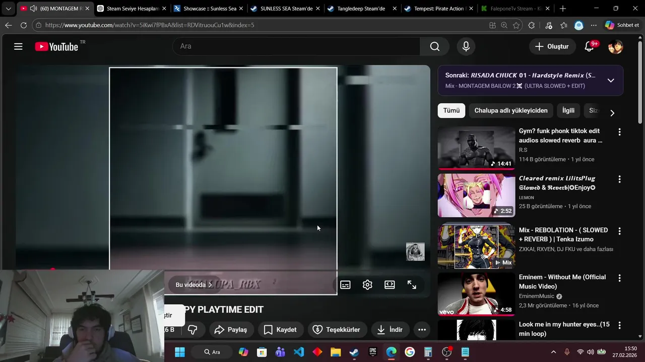The image size is (645, 362).
Task: Open options for Eminem Without Me video
Action: 619,278
